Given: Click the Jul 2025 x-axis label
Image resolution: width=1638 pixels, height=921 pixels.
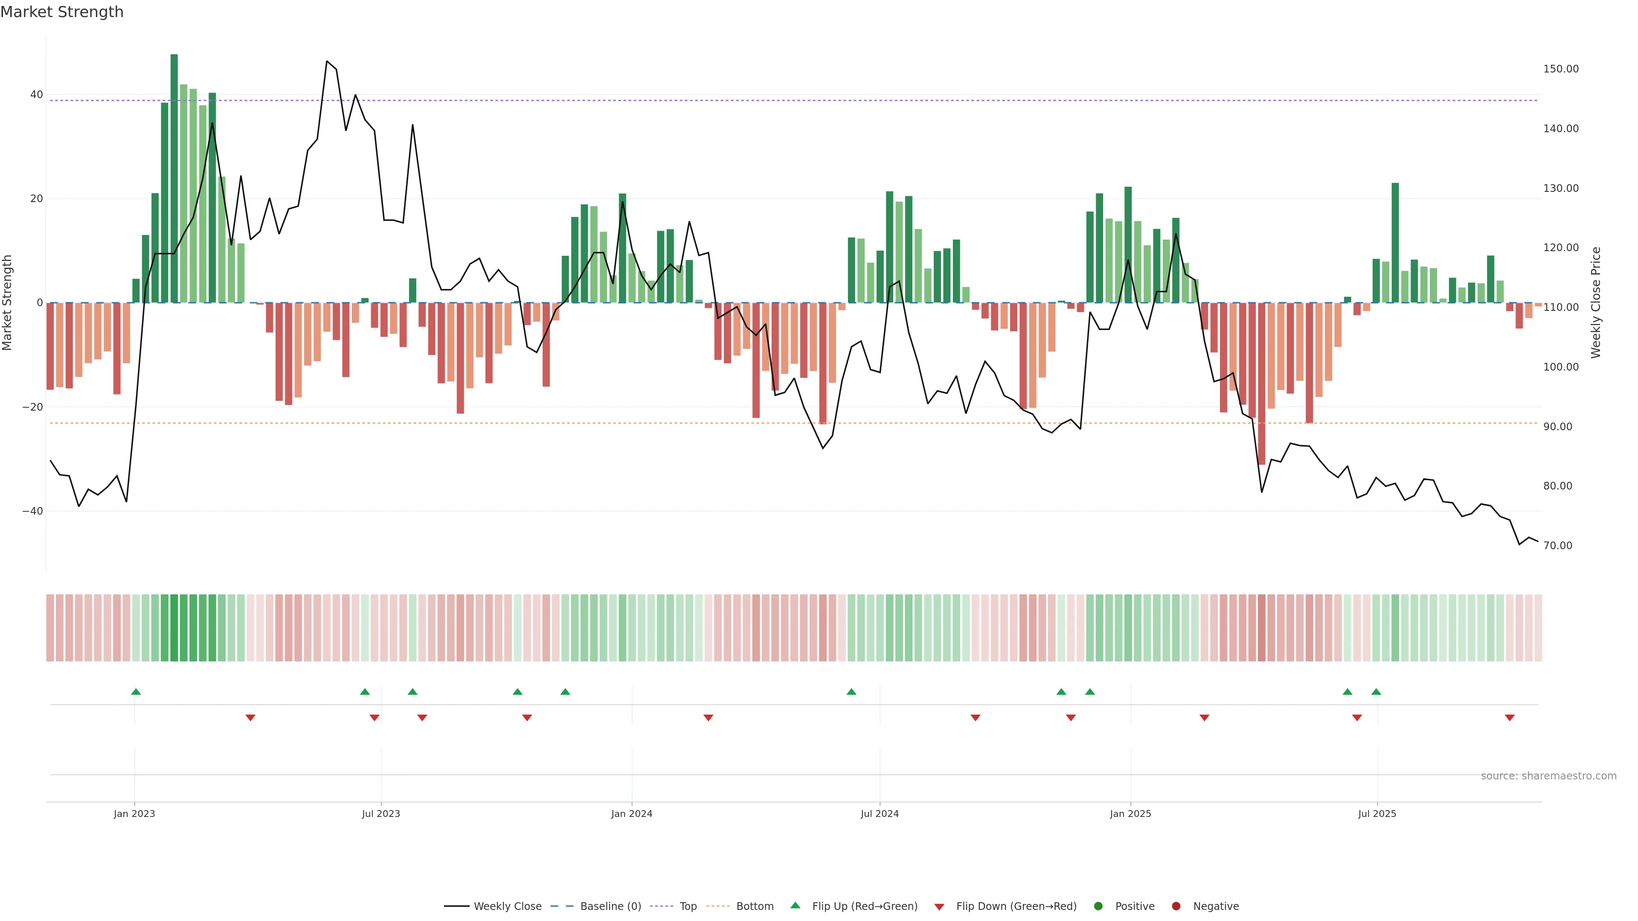Looking at the screenshot, I should click(x=1377, y=814).
